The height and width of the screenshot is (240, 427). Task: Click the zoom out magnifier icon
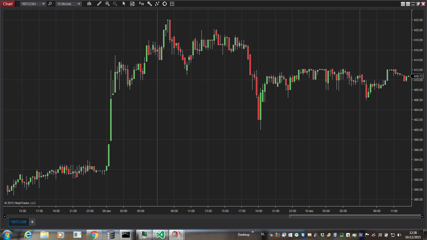click(x=115, y=4)
